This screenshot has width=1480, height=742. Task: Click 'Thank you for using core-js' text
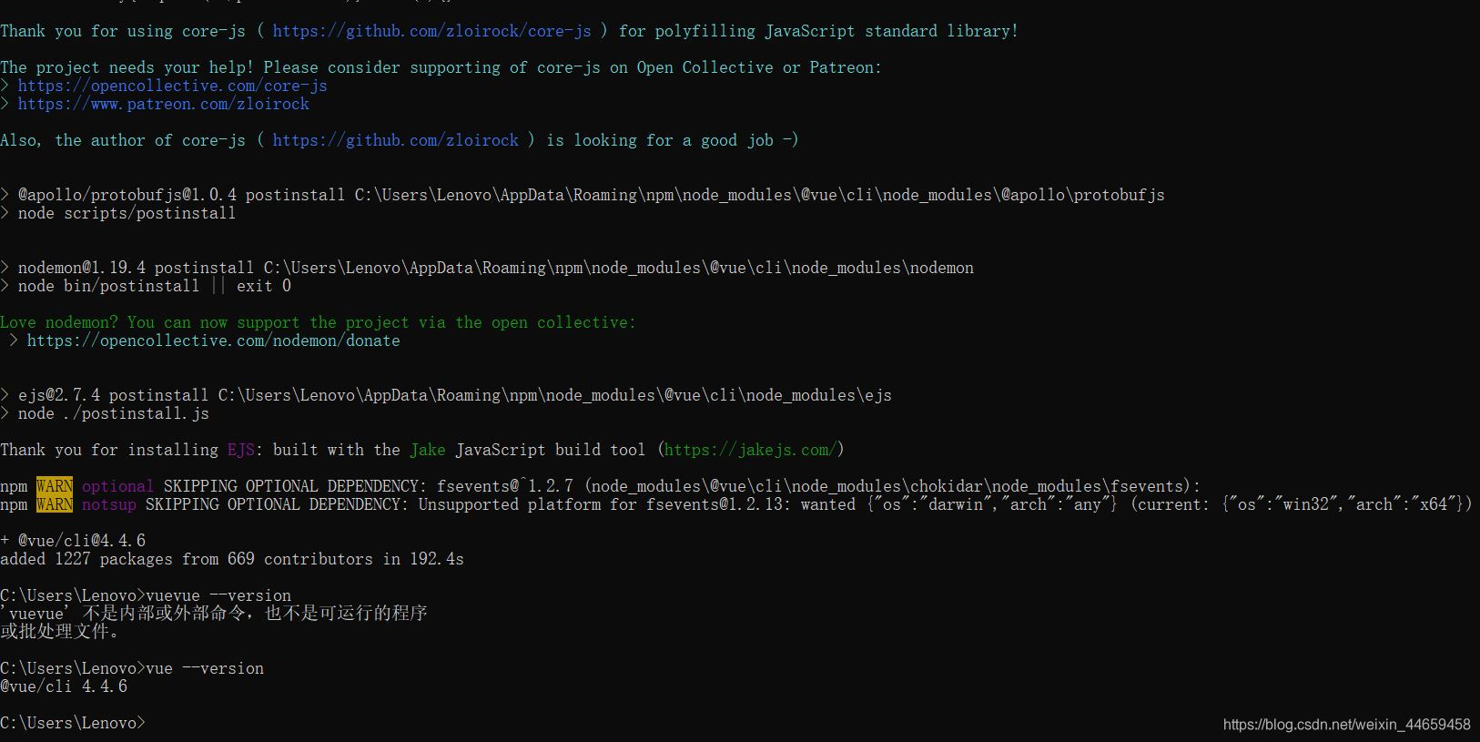tap(123, 31)
